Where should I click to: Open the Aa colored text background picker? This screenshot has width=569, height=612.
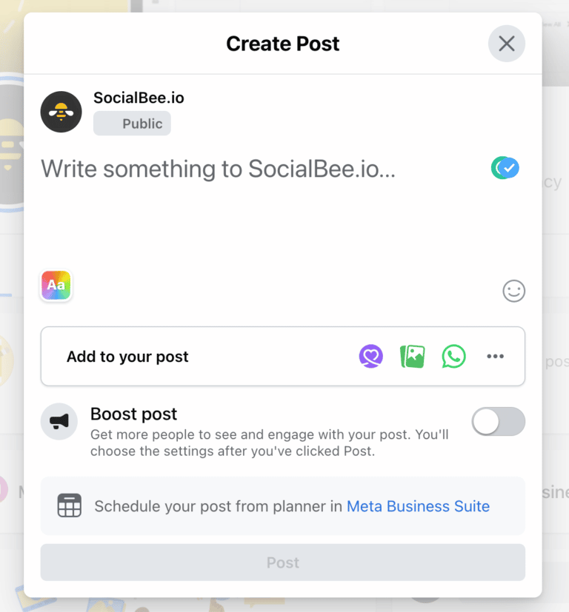click(x=56, y=285)
